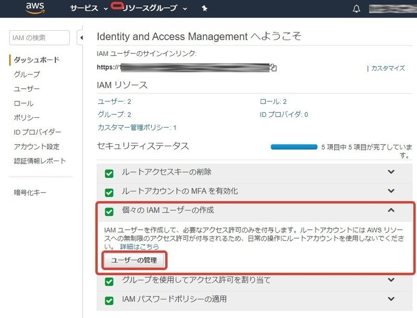Click the pin shortcut icon in header
The image size is (417, 318).
point(204,8)
